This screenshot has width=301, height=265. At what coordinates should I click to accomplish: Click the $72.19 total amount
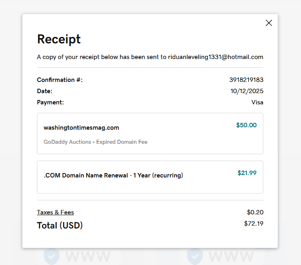click(x=254, y=224)
